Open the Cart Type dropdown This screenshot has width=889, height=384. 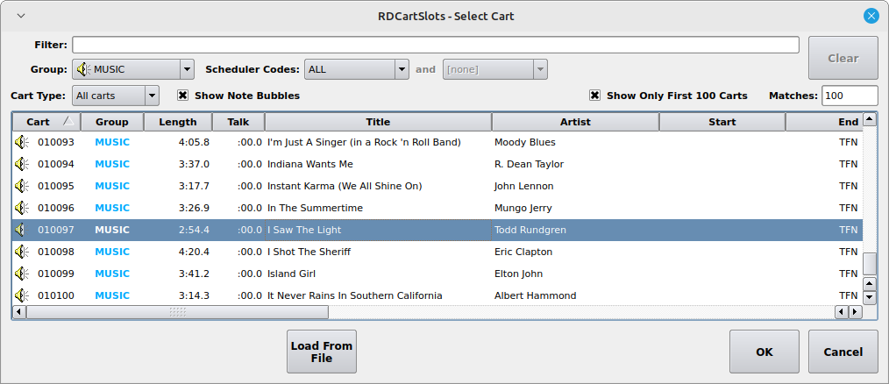click(x=116, y=96)
